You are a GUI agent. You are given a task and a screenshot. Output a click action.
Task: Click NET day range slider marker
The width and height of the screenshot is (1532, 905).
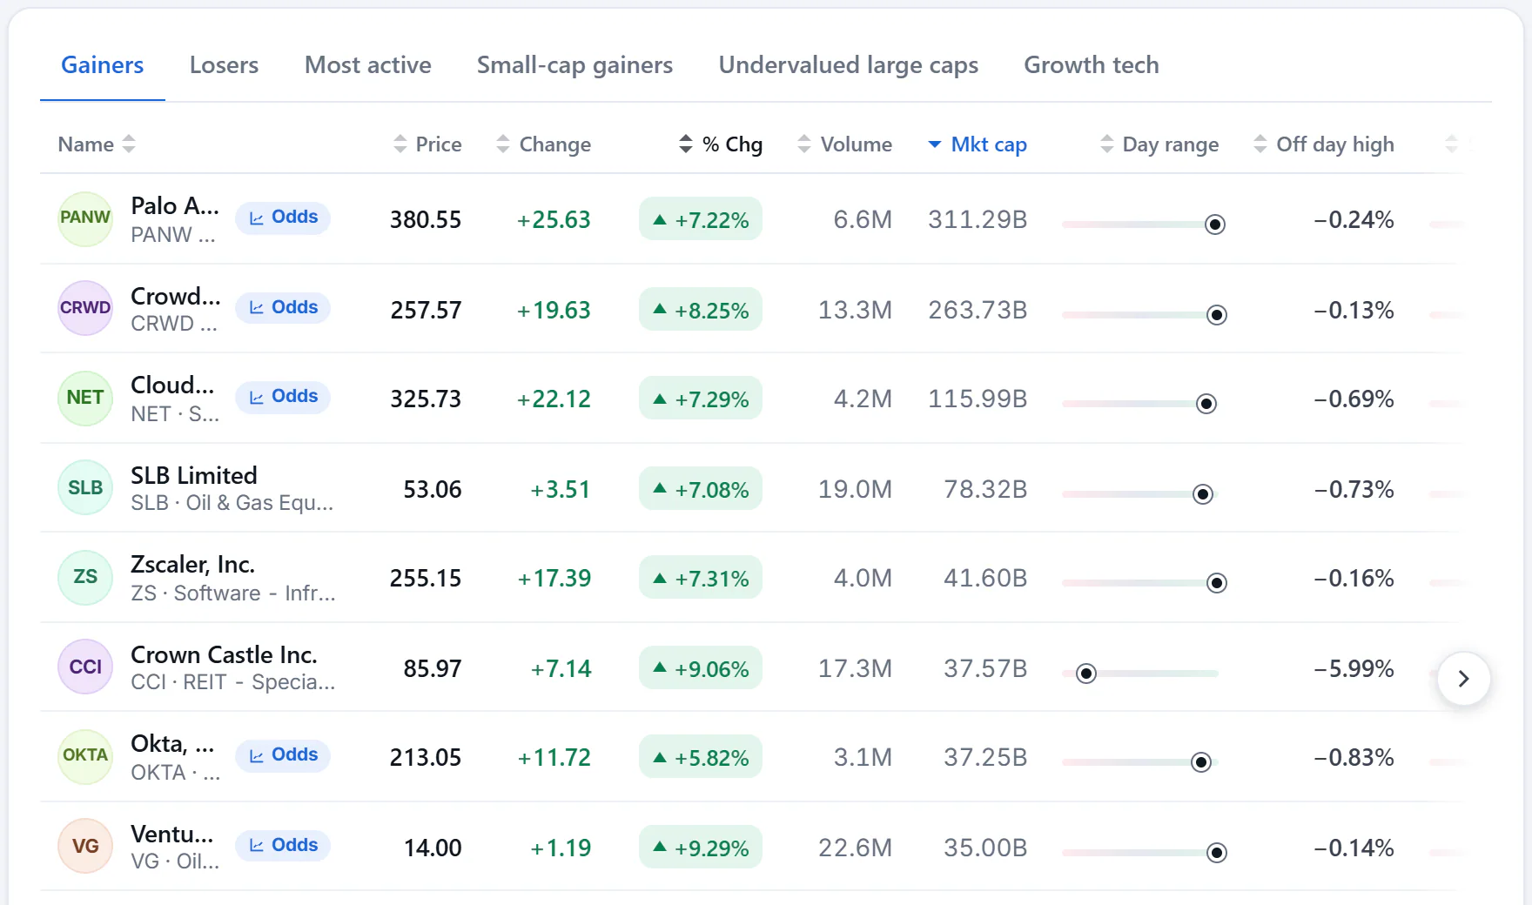(1206, 404)
